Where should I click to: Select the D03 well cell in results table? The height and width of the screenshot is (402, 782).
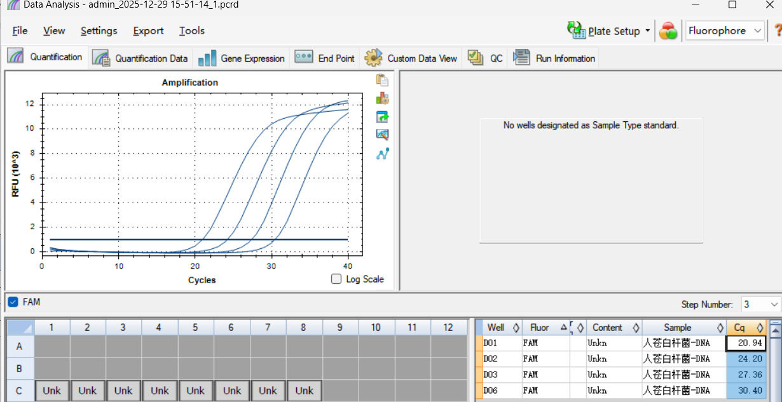[502, 375]
